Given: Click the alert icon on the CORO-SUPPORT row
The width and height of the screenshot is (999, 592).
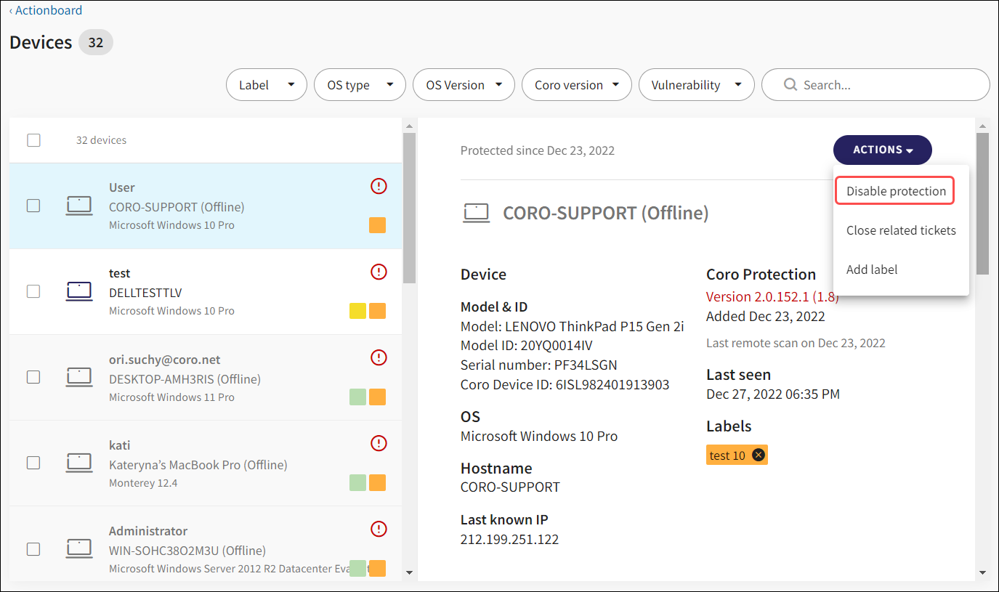Looking at the screenshot, I should tap(379, 187).
